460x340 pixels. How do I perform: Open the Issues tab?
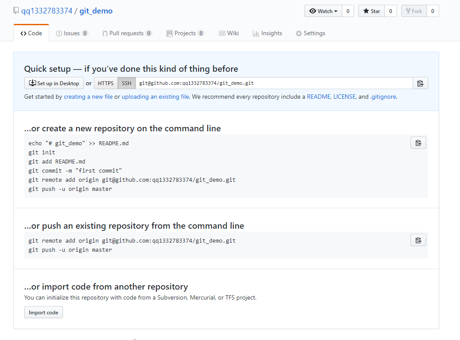coord(72,33)
